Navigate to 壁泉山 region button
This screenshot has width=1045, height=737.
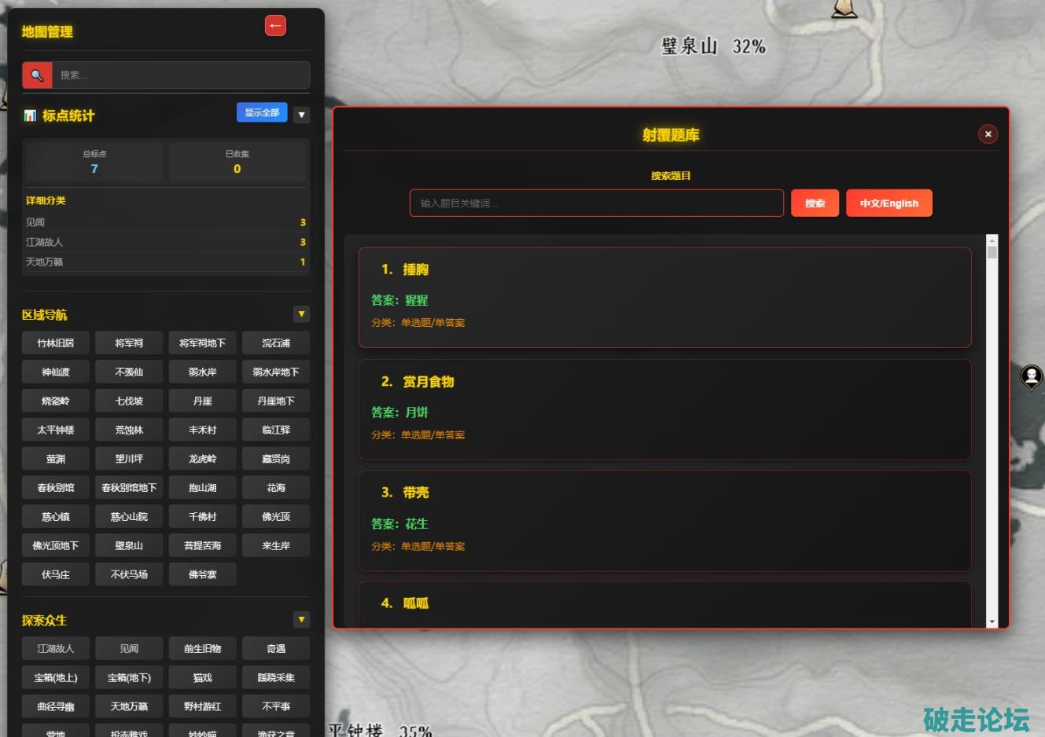[129, 546]
